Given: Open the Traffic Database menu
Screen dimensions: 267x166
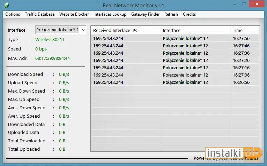Looking at the screenshot, I should [x=40, y=14].
